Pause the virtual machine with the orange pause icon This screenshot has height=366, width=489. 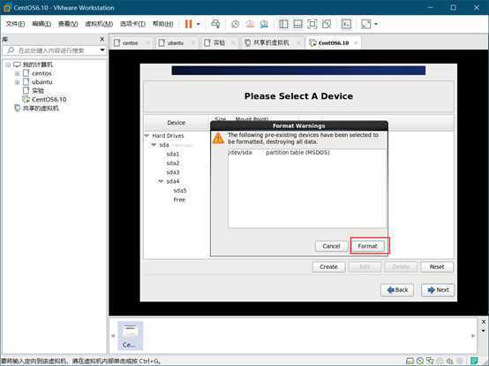(x=188, y=24)
